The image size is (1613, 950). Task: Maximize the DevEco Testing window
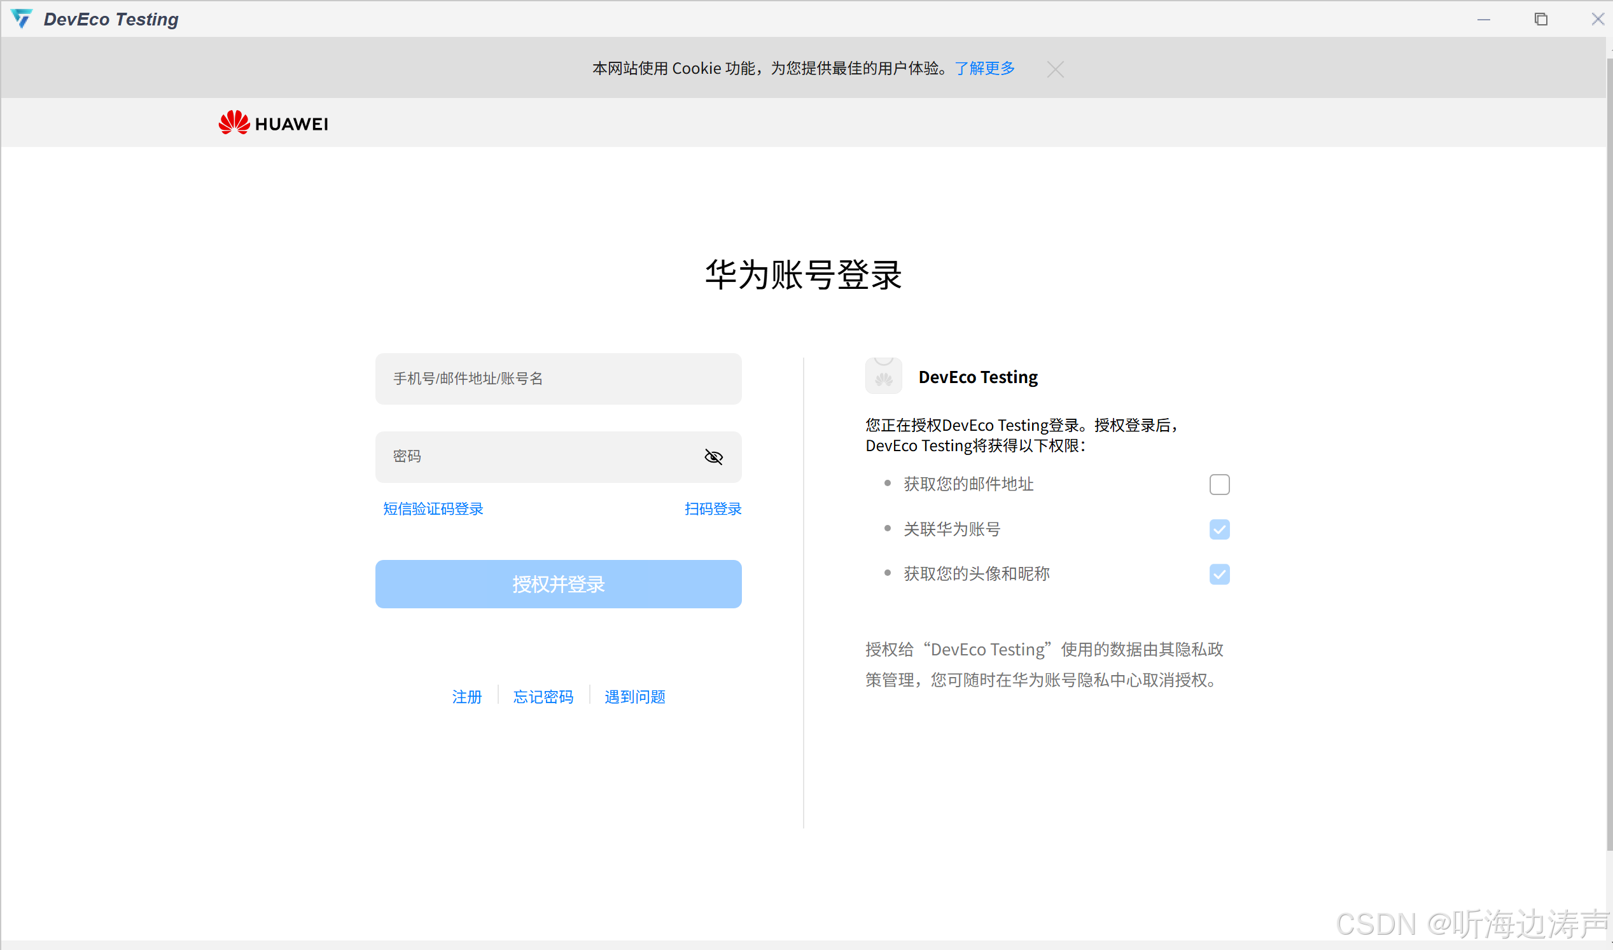(1540, 19)
